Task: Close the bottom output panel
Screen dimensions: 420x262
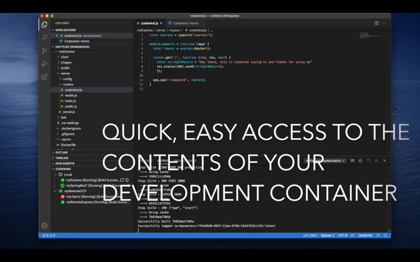Action: click(384, 161)
